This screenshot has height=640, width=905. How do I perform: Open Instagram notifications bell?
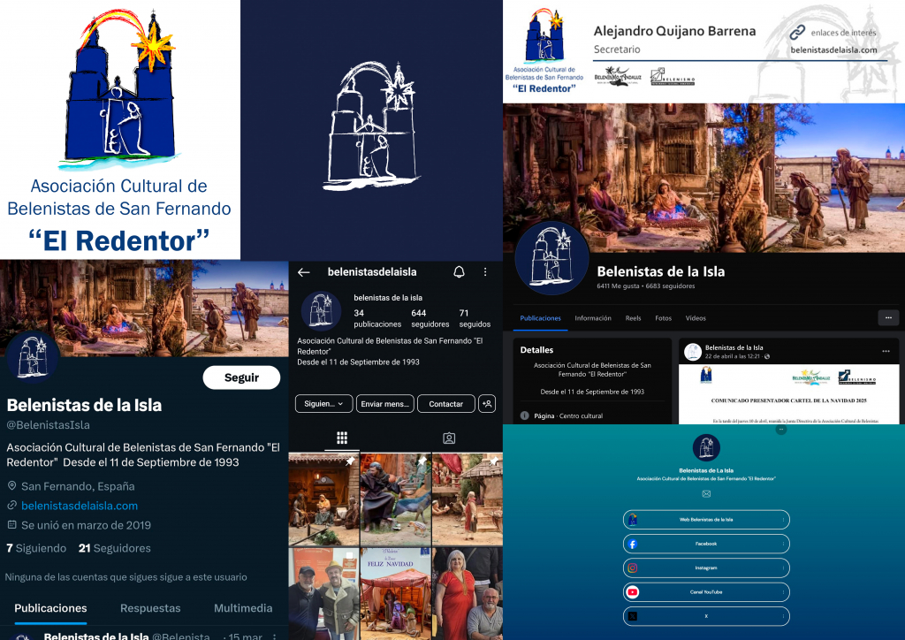[459, 272]
